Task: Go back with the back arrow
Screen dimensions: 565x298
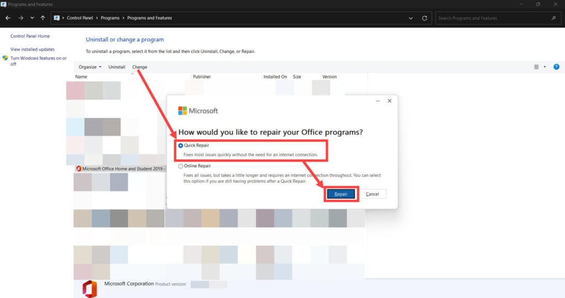Action: [8, 18]
